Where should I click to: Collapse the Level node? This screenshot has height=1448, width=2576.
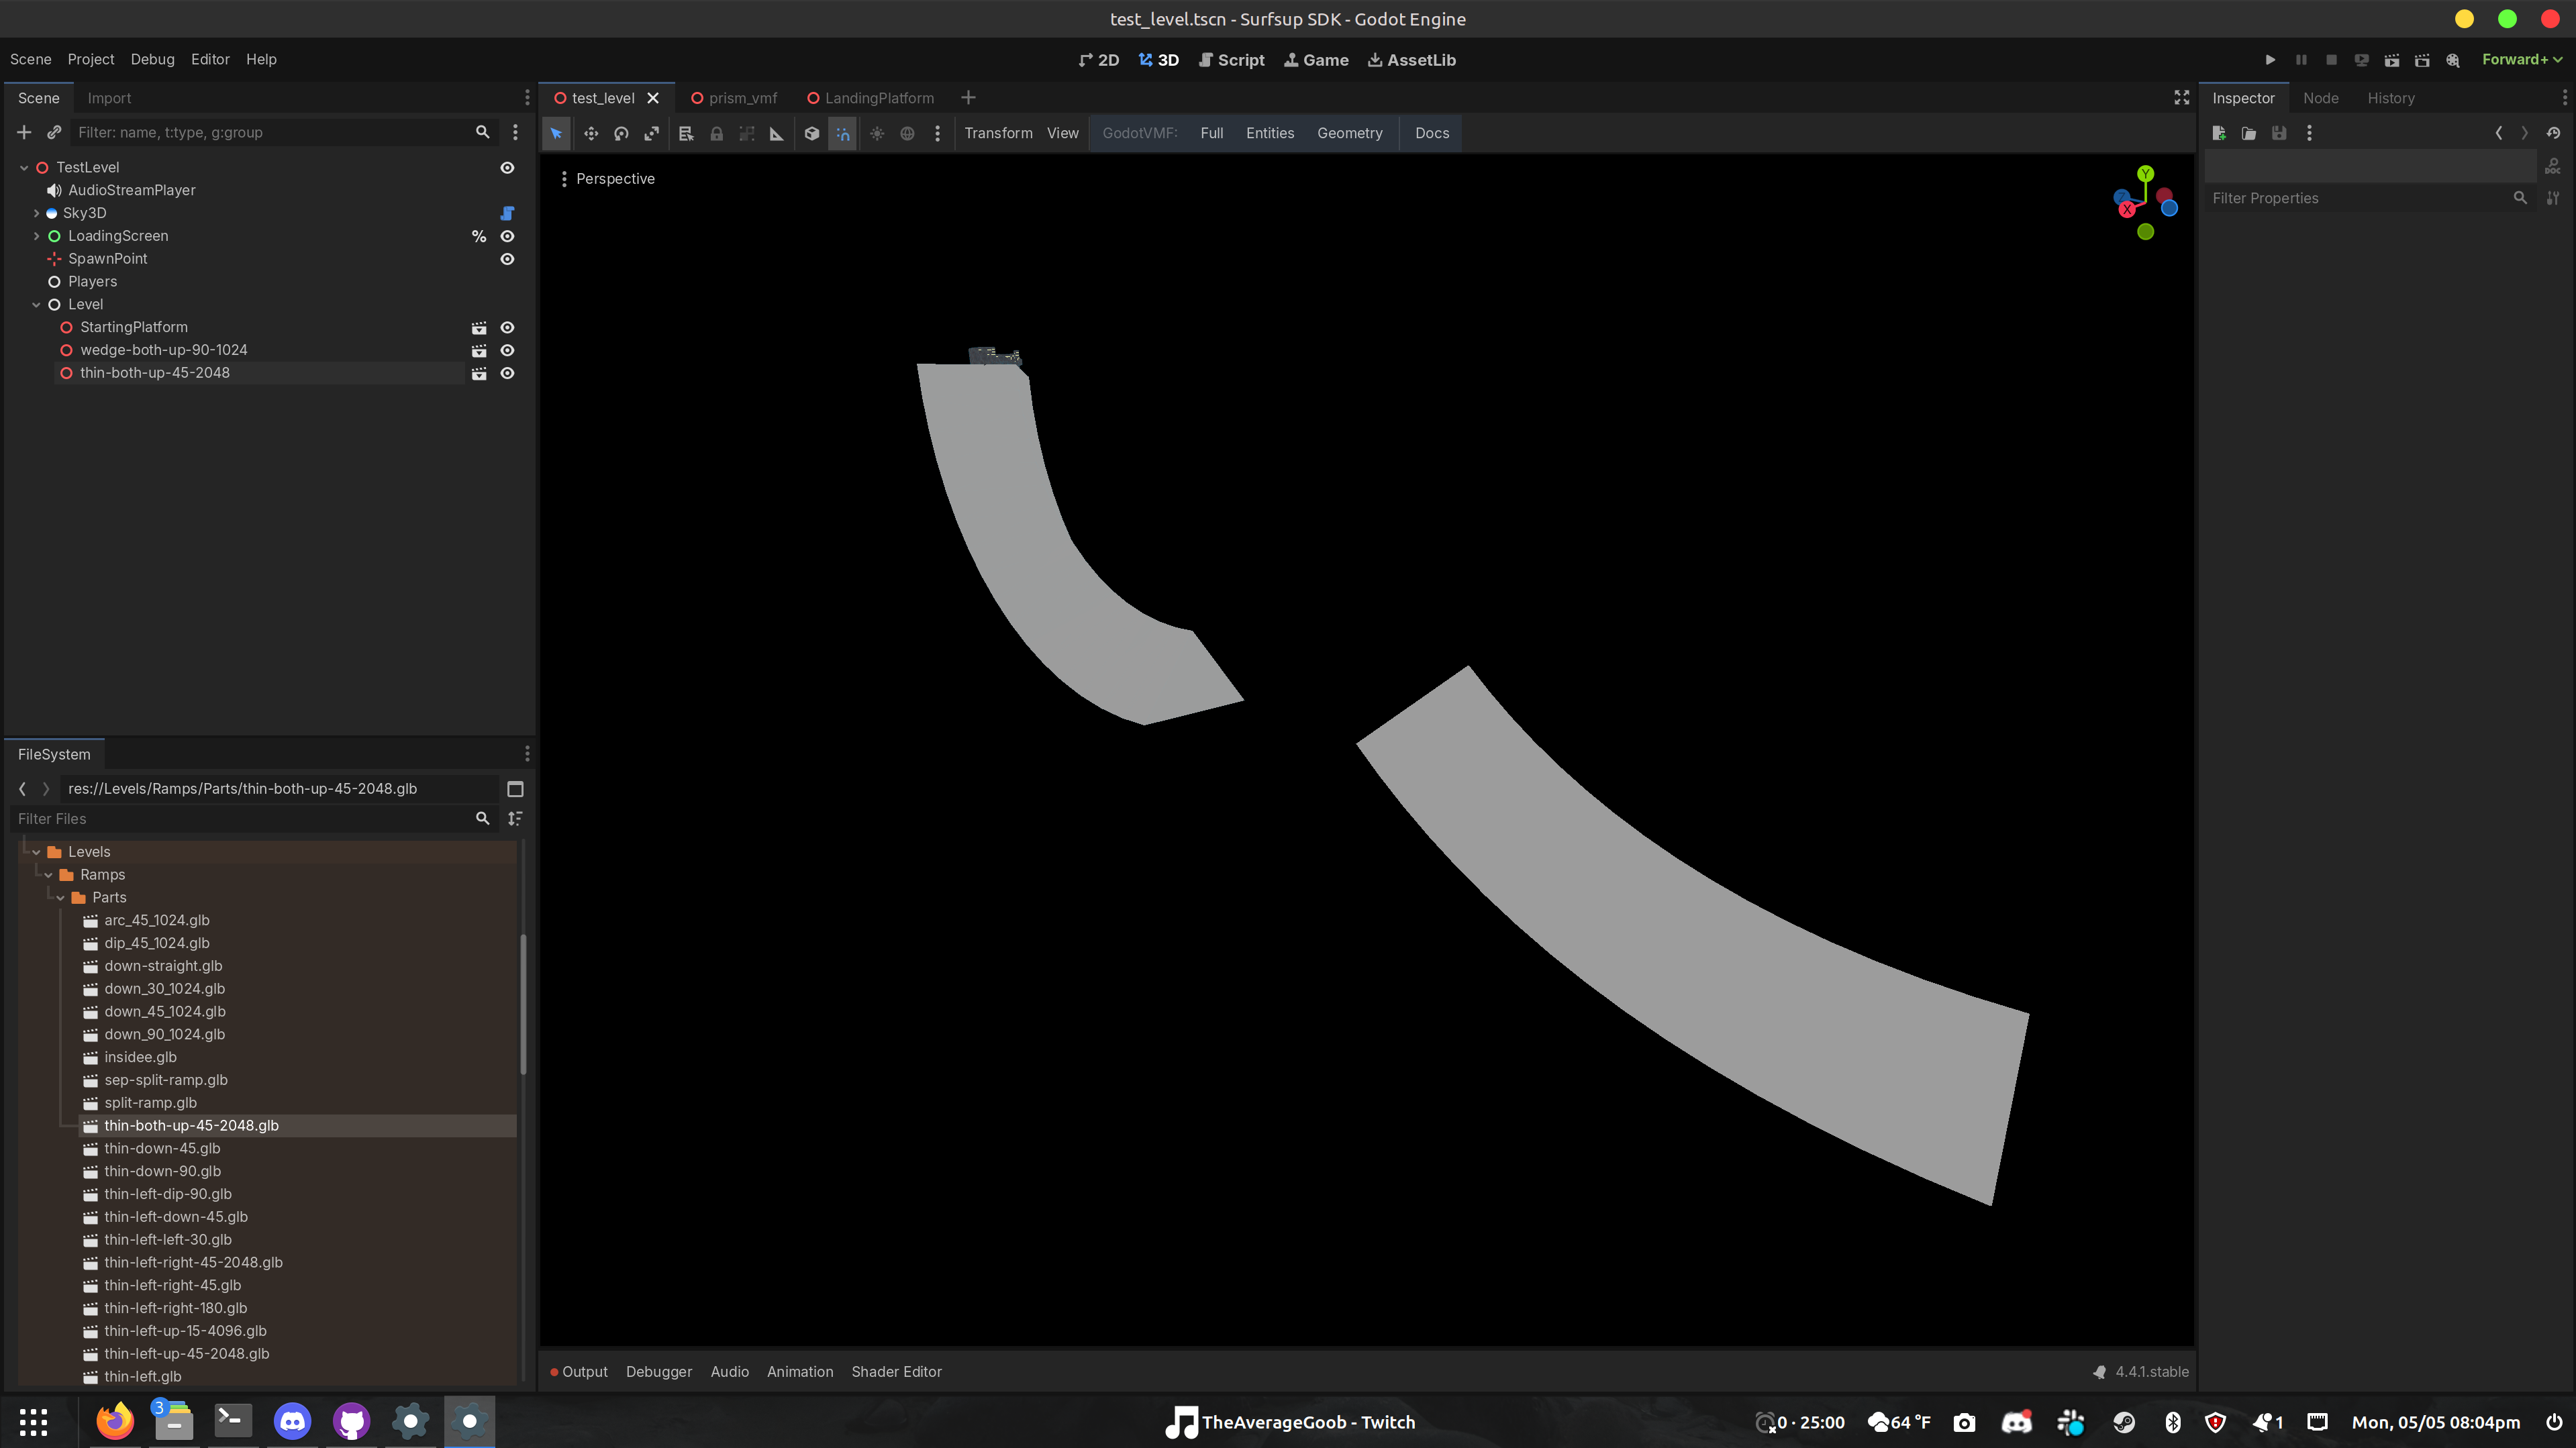coord(36,305)
